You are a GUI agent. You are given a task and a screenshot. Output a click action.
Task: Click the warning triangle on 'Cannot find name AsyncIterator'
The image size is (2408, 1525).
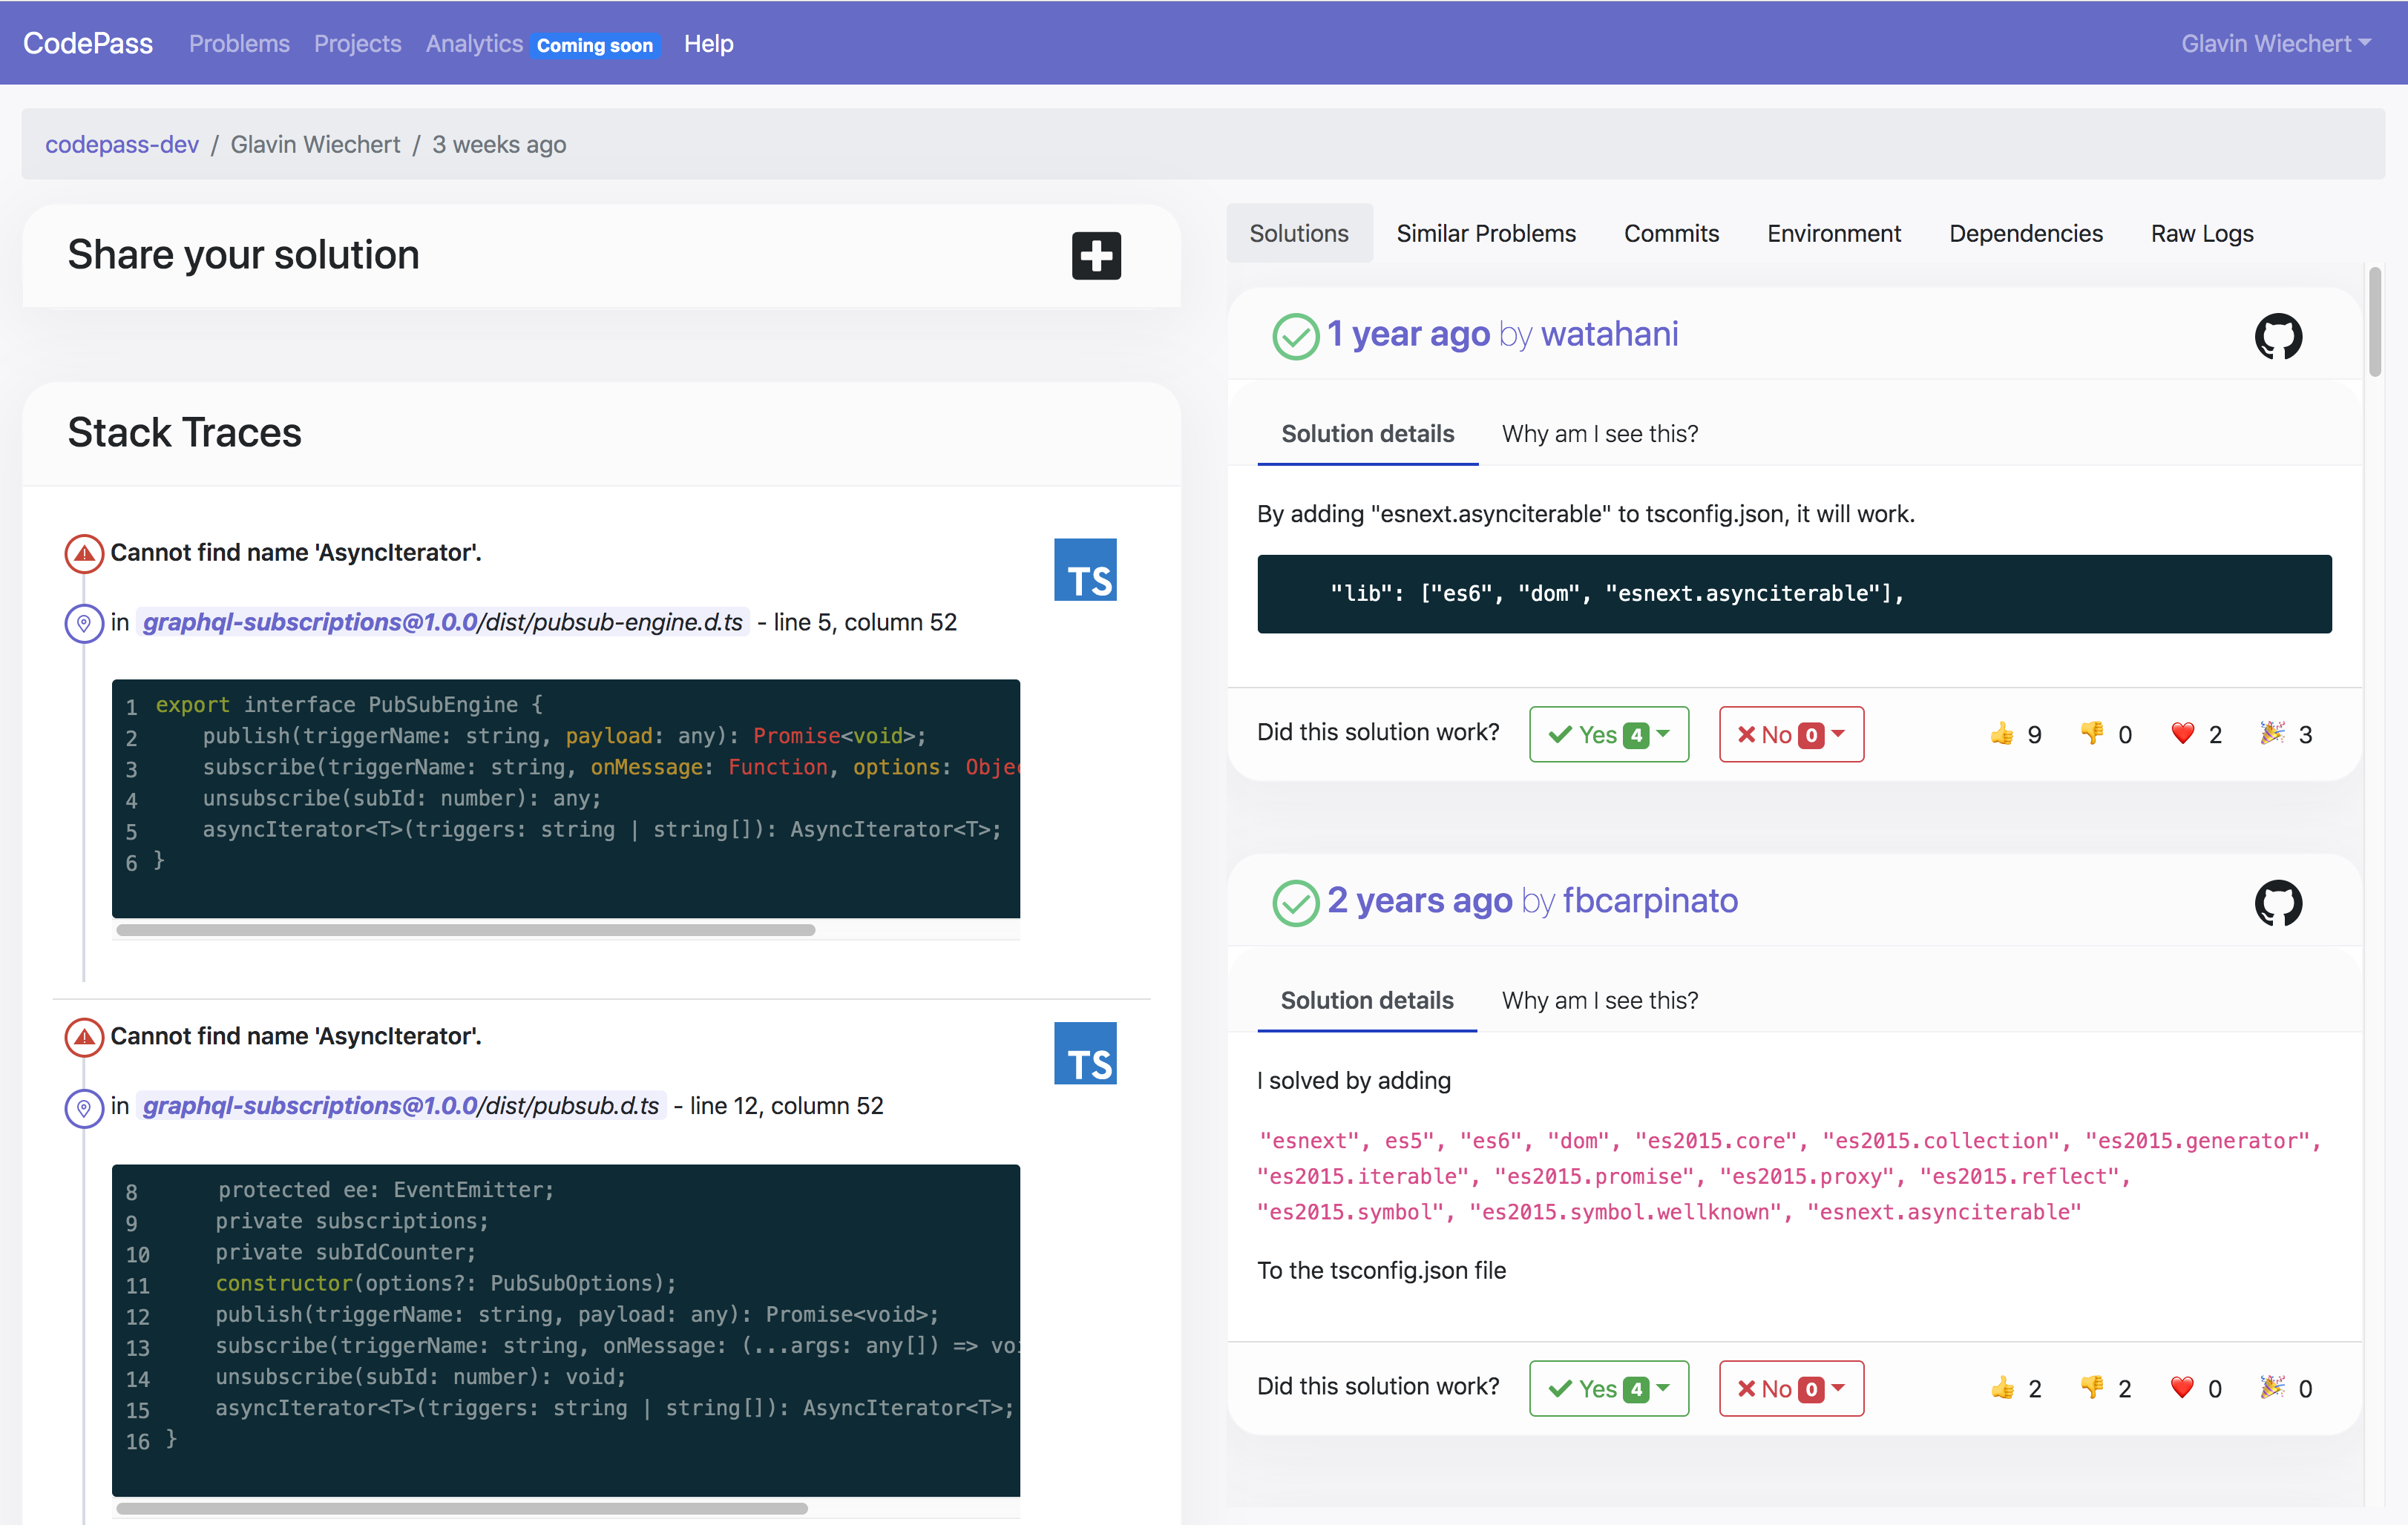coord(84,553)
